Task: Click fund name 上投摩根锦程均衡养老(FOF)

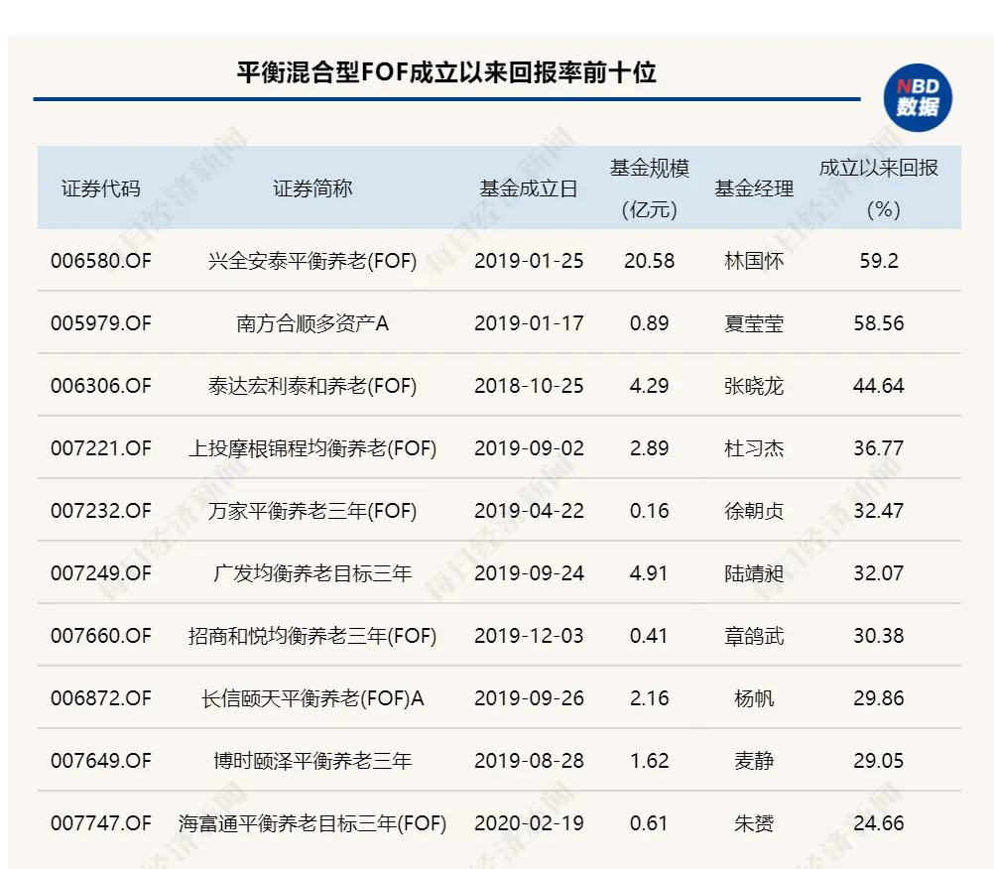Action: [312, 448]
